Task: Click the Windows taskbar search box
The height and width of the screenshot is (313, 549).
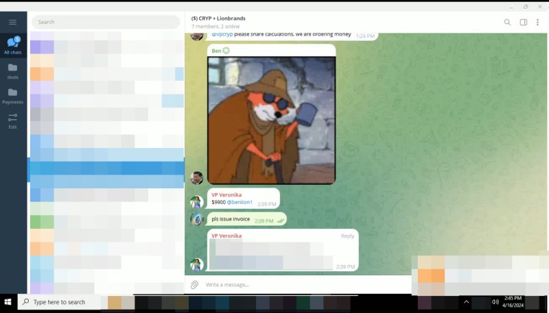Action: coord(59,302)
